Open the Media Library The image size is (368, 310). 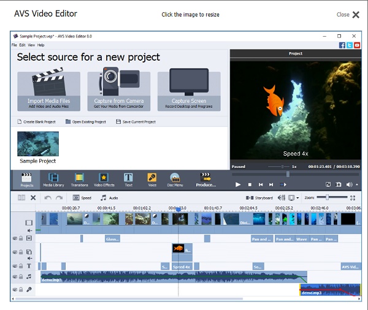point(53,180)
